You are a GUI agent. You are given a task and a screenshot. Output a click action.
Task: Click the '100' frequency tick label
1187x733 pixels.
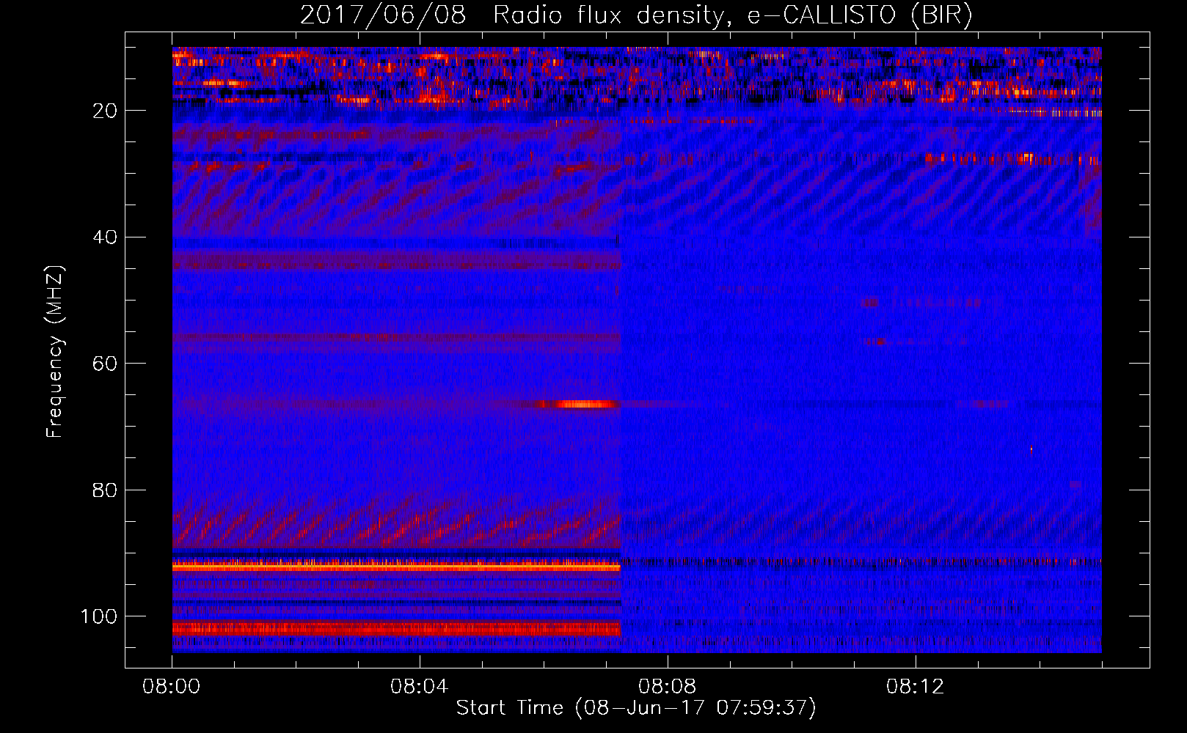(99, 616)
